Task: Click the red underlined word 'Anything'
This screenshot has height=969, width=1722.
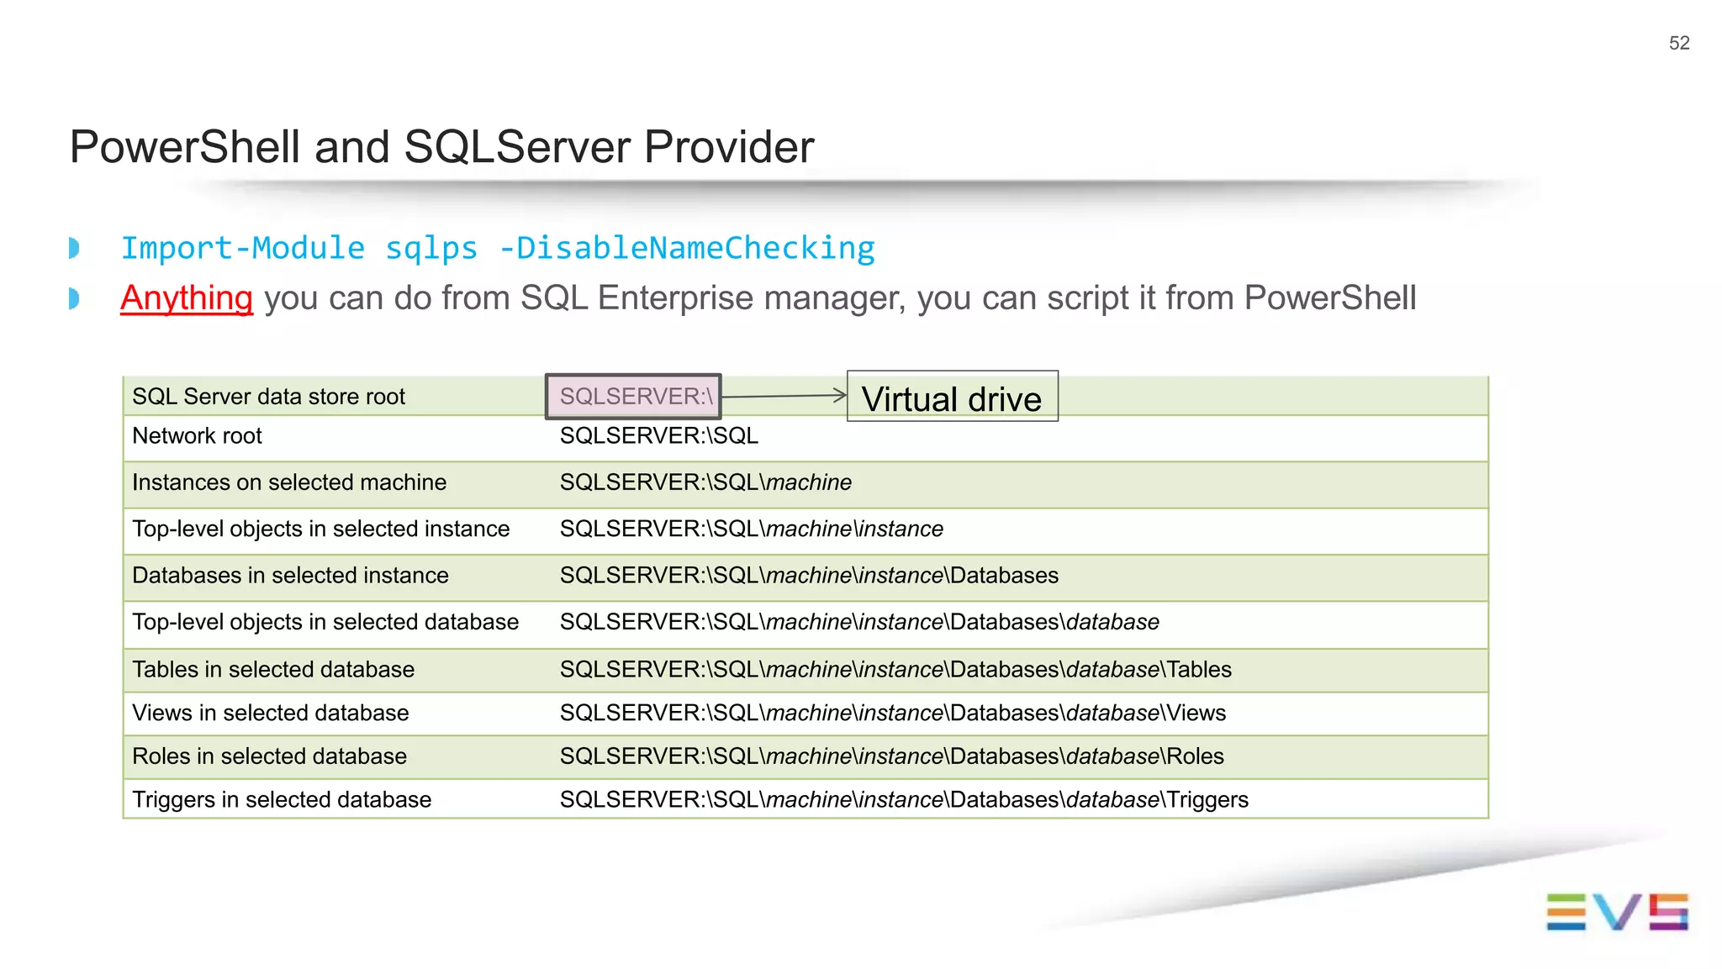Action: (x=187, y=298)
